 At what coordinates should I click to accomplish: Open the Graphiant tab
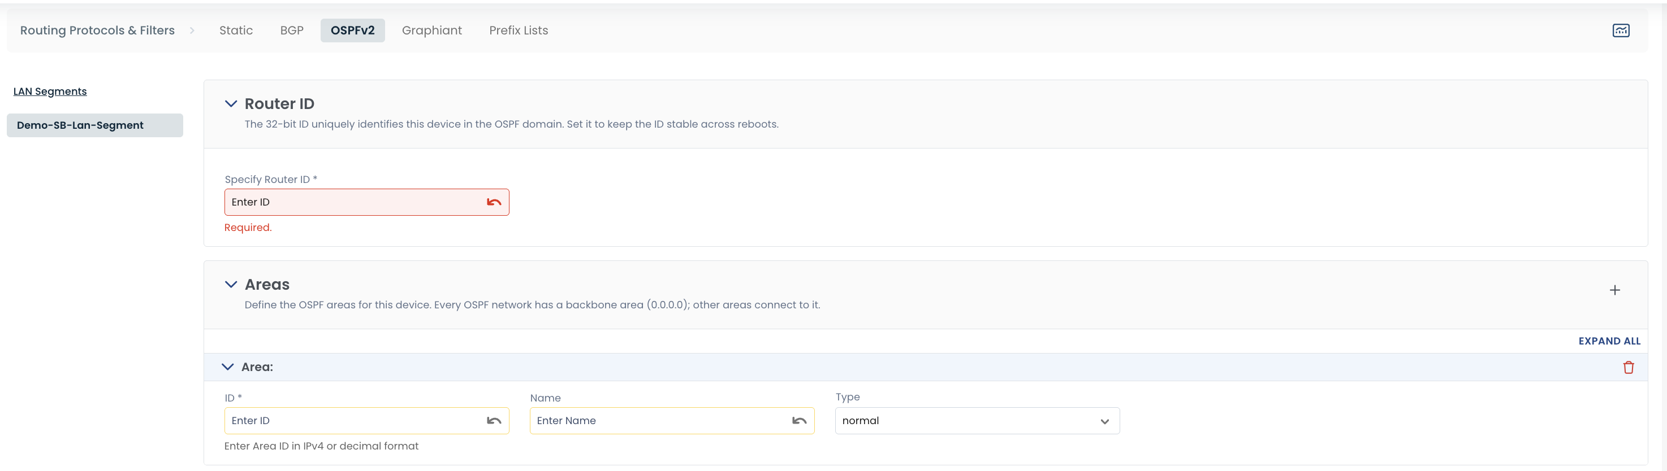(431, 30)
